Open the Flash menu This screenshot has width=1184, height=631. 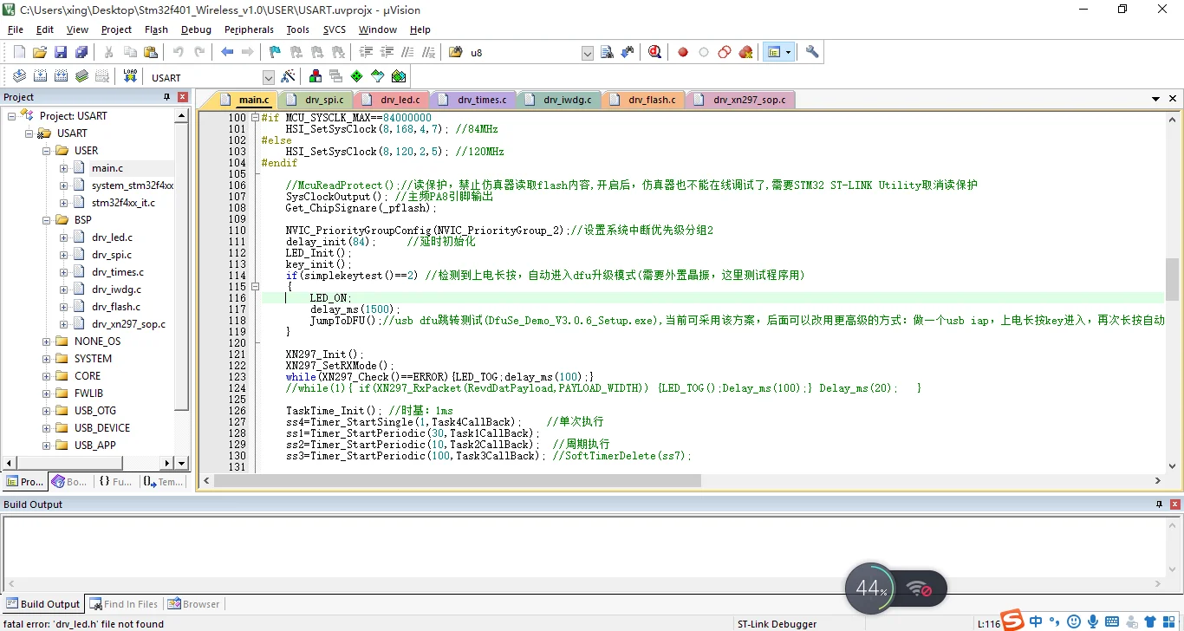[x=156, y=29]
